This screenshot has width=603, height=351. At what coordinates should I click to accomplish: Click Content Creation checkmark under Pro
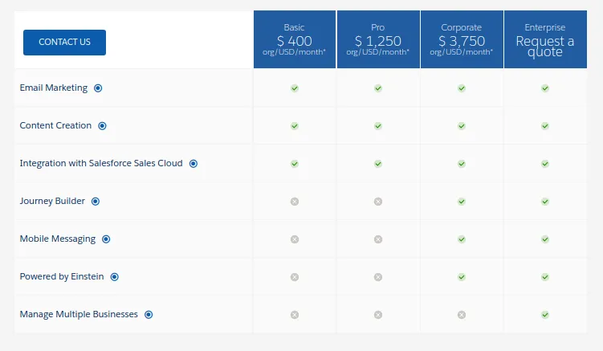click(378, 126)
